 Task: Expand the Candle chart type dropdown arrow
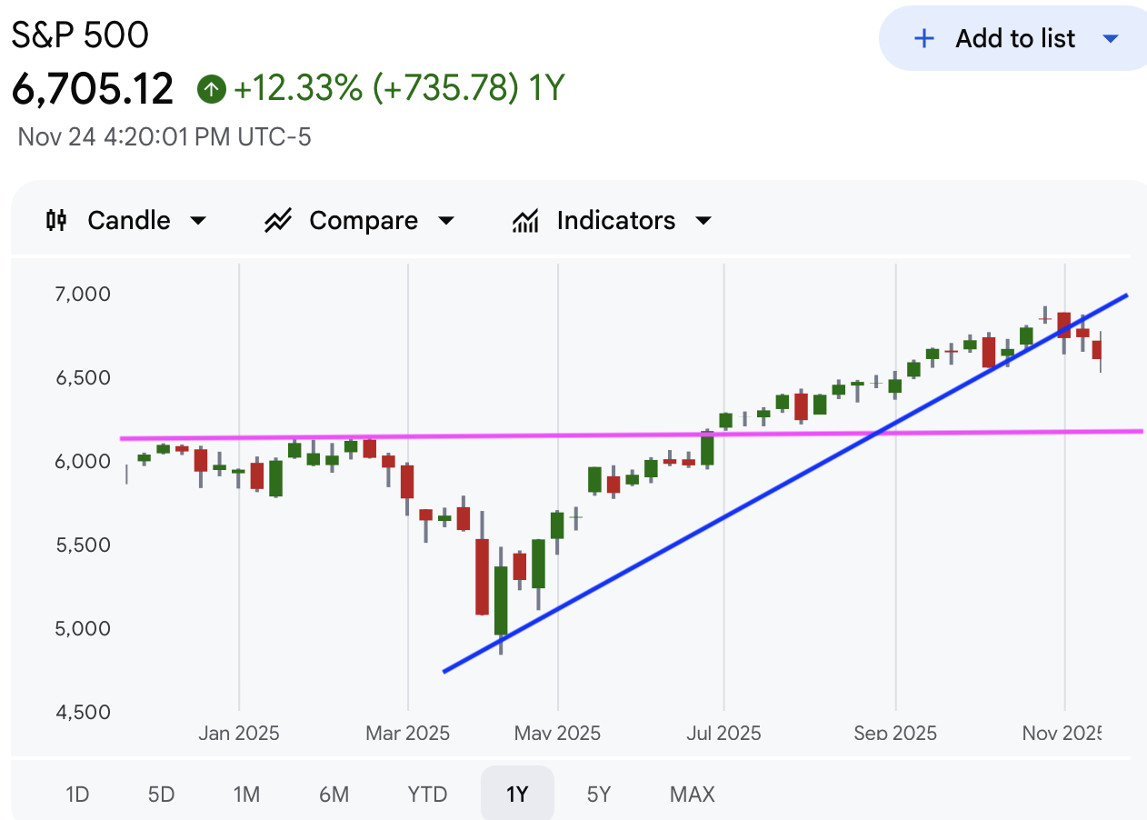[197, 221]
